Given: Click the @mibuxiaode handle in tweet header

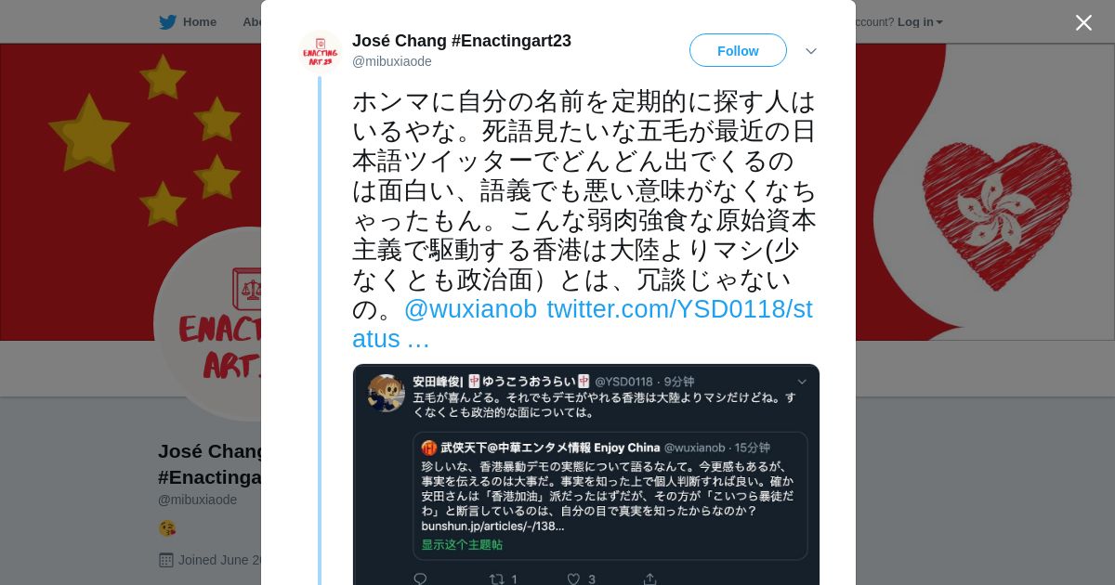Looking at the screenshot, I should pos(392,61).
